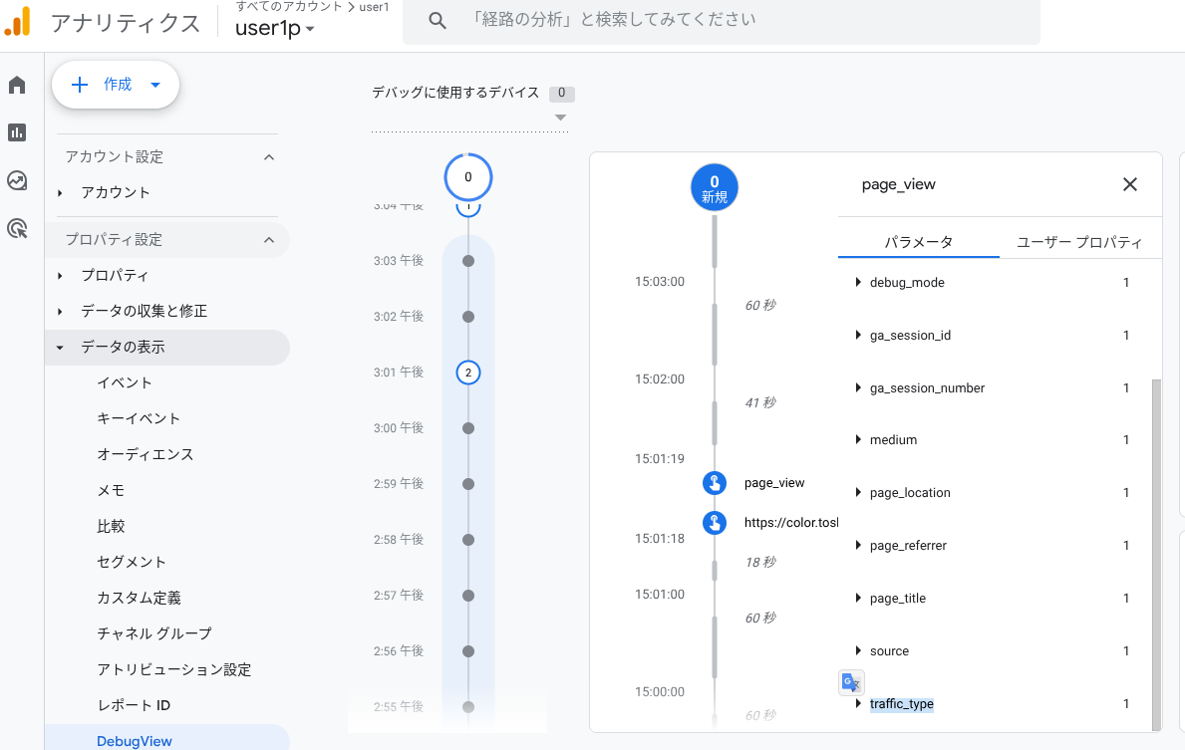The height and width of the screenshot is (750, 1185).
Task: Select the 2:58 午後 minute marker
Action: click(467, 540)
